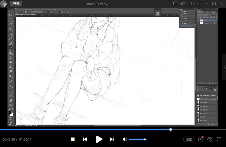Open the Window menu in Photoshop

(x=54, y=9)
